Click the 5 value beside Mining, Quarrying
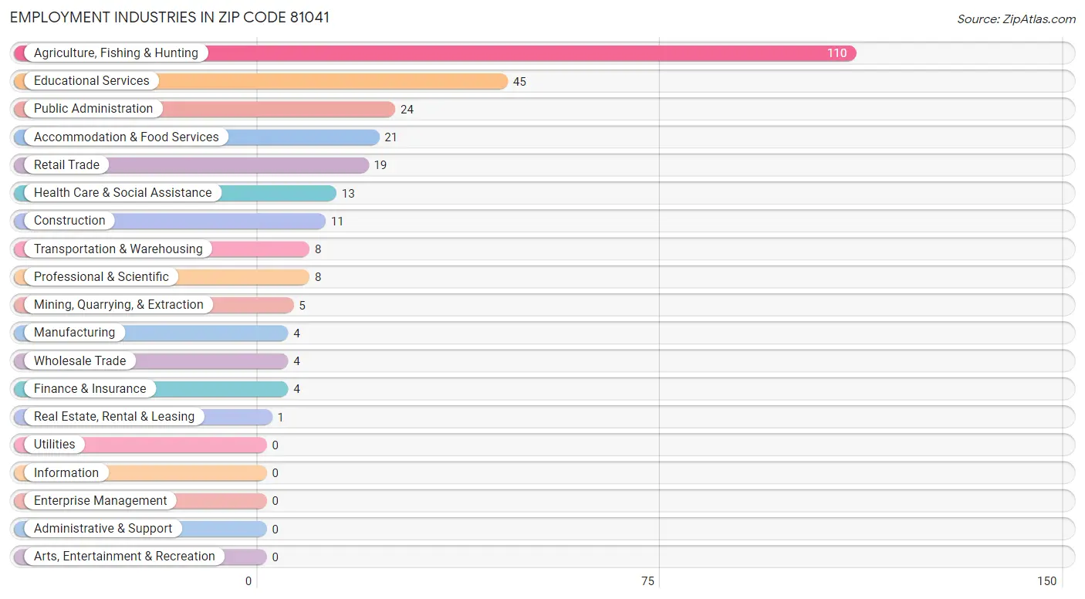 click(303, 306)
